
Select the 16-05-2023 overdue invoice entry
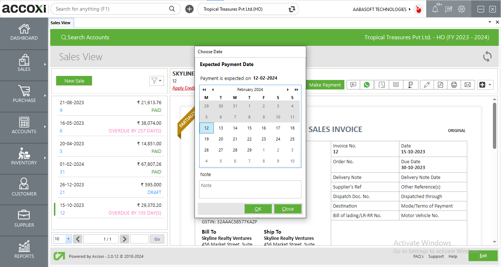point(110,127)
